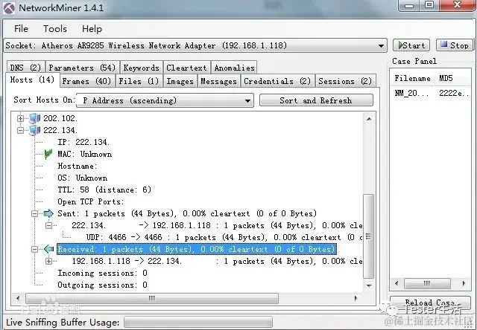Collapse the Received packets node
477x330 pixels.
coord(35,249)
